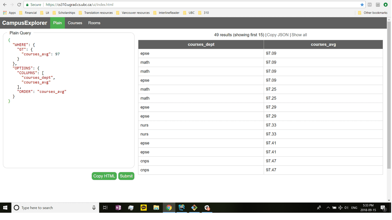Open the Apps shortcut in the bookmarks bar
Screen dimensions: 392x220
9,13
